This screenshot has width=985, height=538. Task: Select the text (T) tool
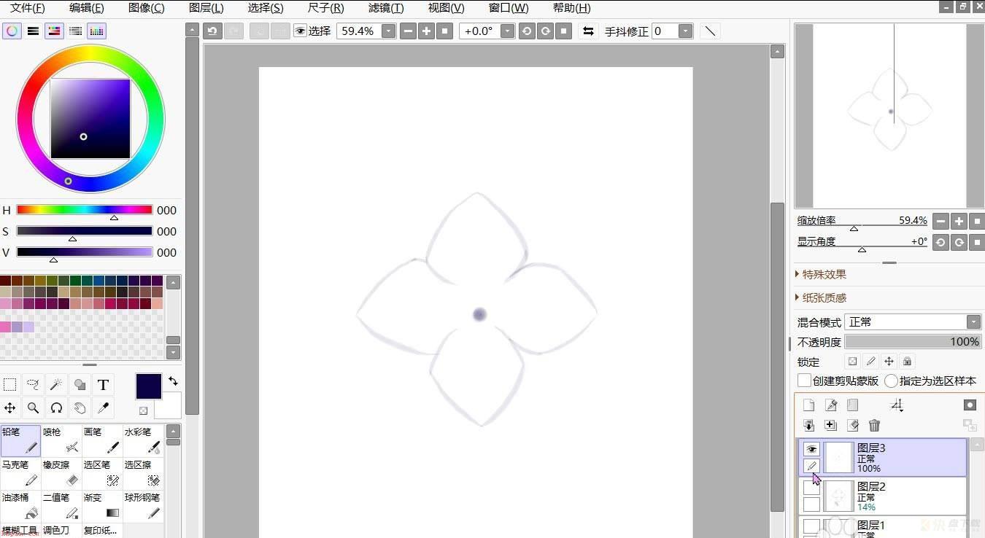(103, 384)
